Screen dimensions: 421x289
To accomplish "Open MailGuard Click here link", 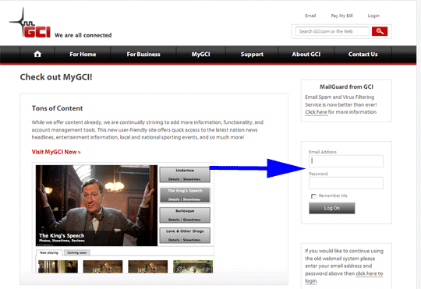I will (316, 112).
